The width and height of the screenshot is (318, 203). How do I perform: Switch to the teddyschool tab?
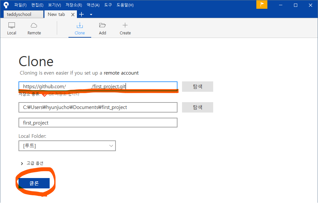coord(23,14)
